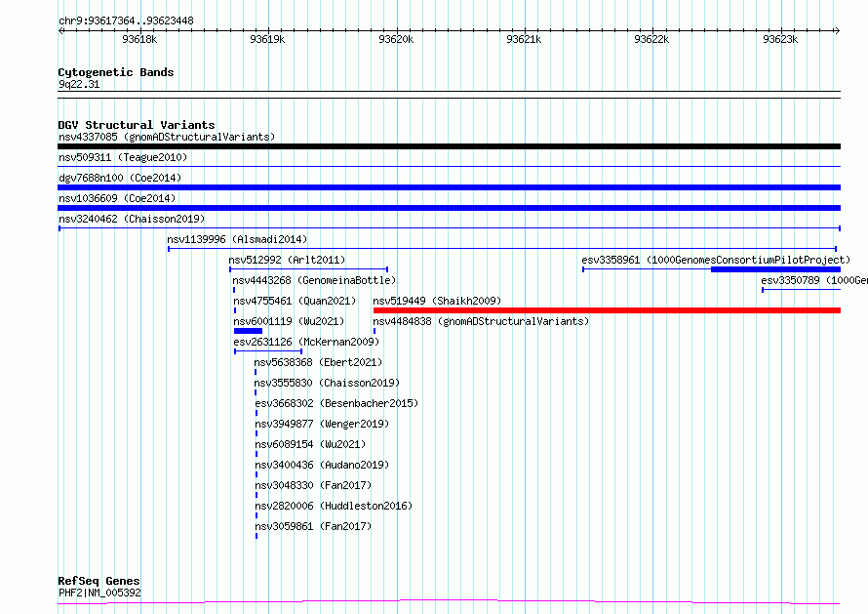Click nsv2820006 (Huddleston2016) label
This screenshot has width=868, height=614.
334,506
